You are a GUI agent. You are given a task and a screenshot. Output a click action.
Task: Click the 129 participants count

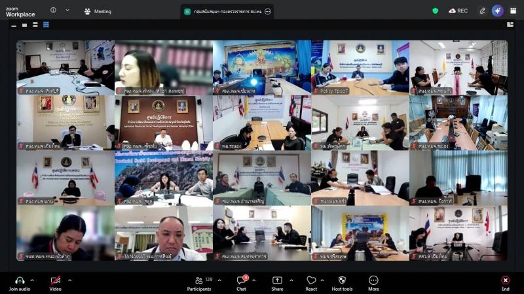pos(209,280)
